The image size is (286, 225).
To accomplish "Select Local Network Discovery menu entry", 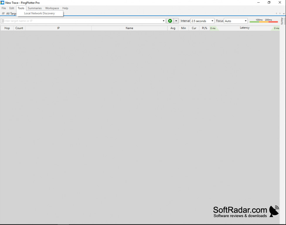I will pyautogui.click(x=40, y=13).
